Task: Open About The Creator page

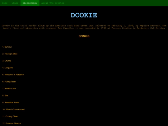Action: [x=53, y=3]
